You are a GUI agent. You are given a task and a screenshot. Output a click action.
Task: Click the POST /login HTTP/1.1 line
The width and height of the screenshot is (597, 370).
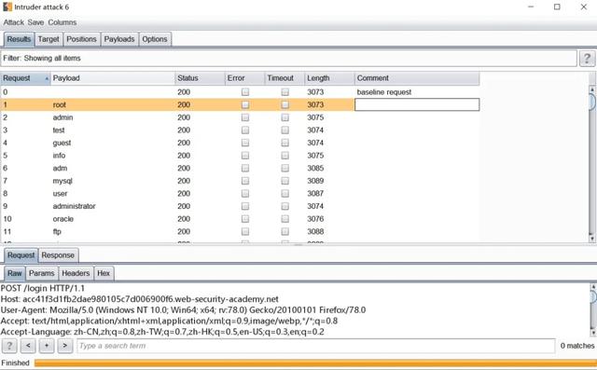(43, 288)
